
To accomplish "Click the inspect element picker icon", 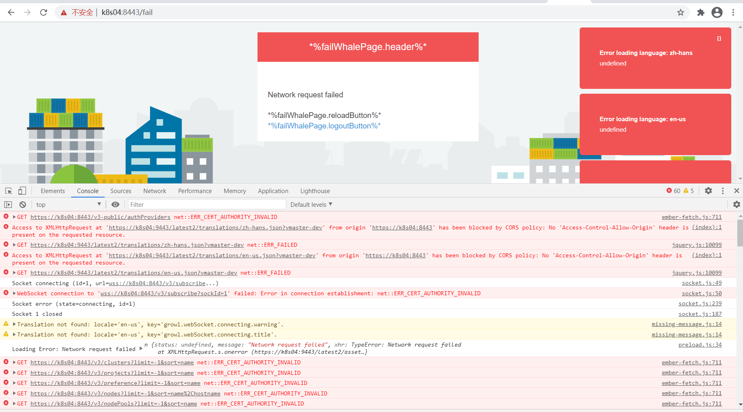I will tap(8, 191).
